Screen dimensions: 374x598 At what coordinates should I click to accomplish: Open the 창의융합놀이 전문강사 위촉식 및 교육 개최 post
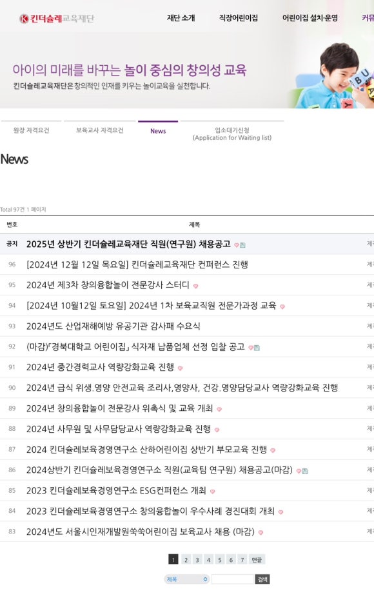click(x=120, y=408)
